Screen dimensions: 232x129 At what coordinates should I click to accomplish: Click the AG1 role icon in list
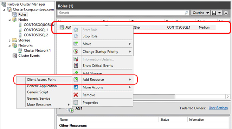point(62,27)
